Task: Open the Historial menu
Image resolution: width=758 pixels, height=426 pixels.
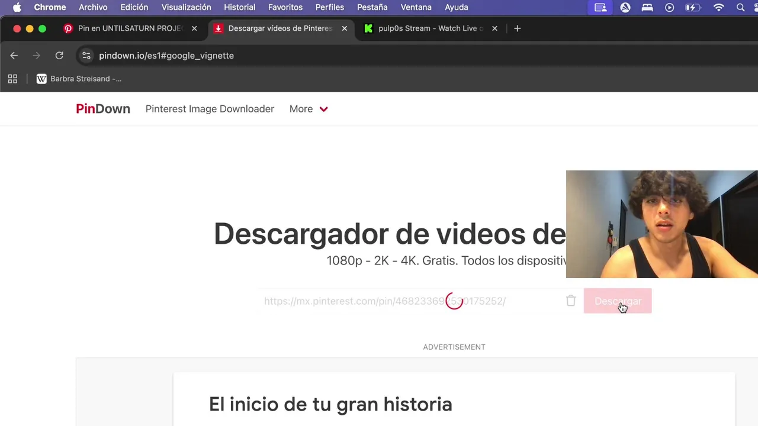Action: point(239,7)
